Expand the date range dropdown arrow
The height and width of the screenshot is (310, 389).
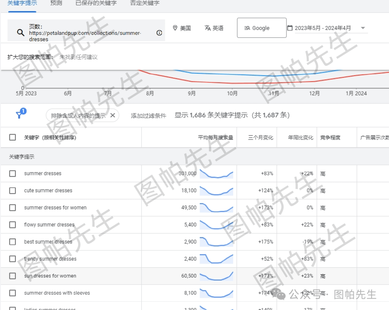point(363,28)
